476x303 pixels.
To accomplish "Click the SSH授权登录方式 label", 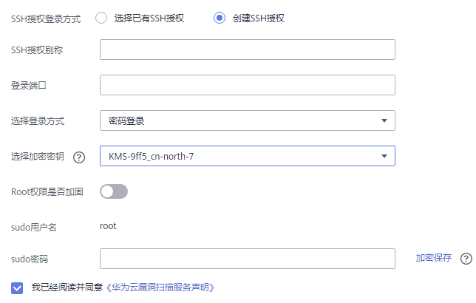I will pos(46,18).
